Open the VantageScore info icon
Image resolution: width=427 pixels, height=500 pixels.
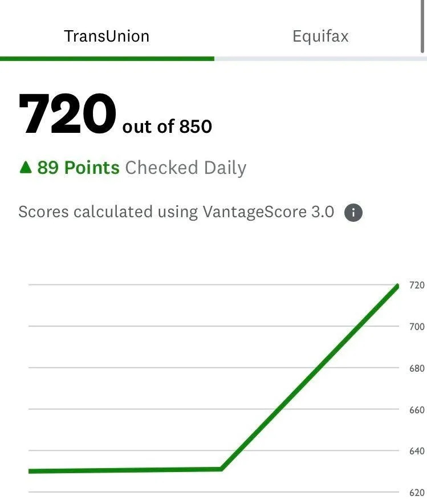pyautogui.click(x=353, y=213)
